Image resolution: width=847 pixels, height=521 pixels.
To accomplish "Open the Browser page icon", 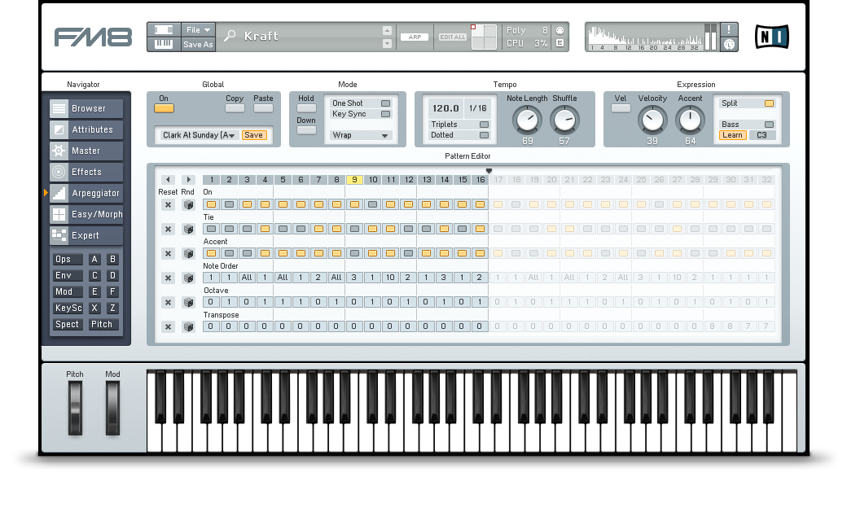I will (x=59, y=108).
